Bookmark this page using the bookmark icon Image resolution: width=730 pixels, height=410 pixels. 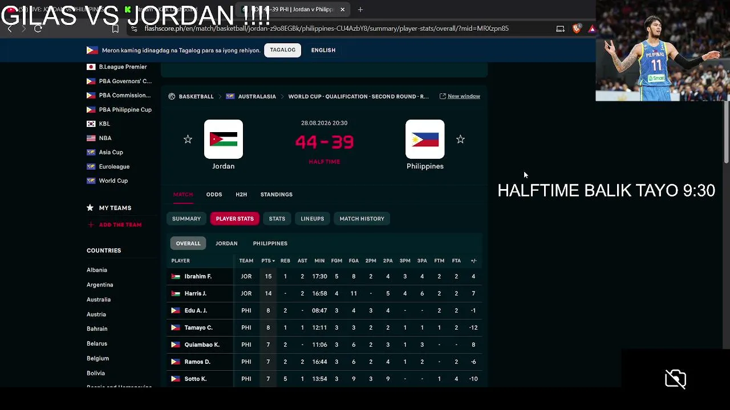click(115, 28)
